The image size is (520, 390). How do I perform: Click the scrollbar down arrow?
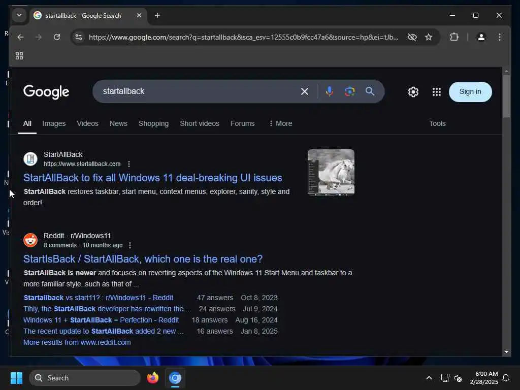(506, 351)
